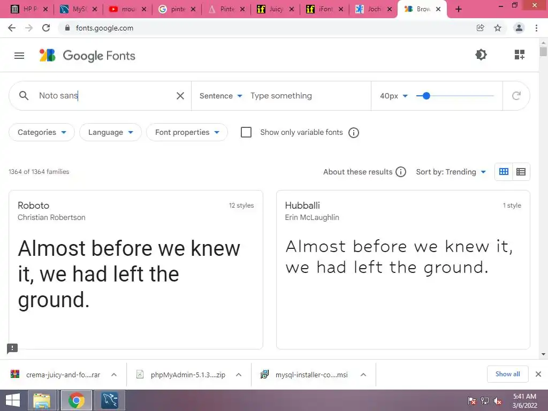548x411 pixels.
Task: Click the Chrome taskbar icon
Action: tap(76, 400)
